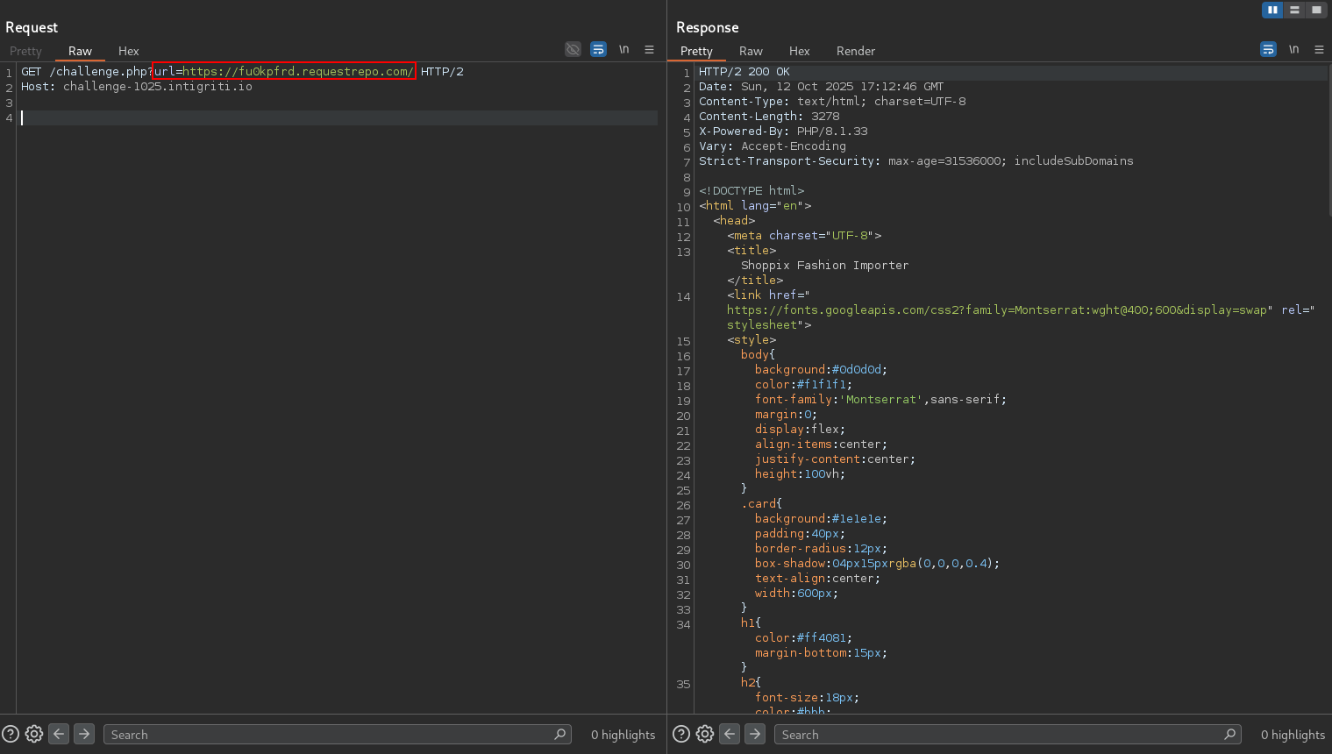The image size is (1332, 754).
Task: Open response search settings gear
Action: [x=705, y=735]
